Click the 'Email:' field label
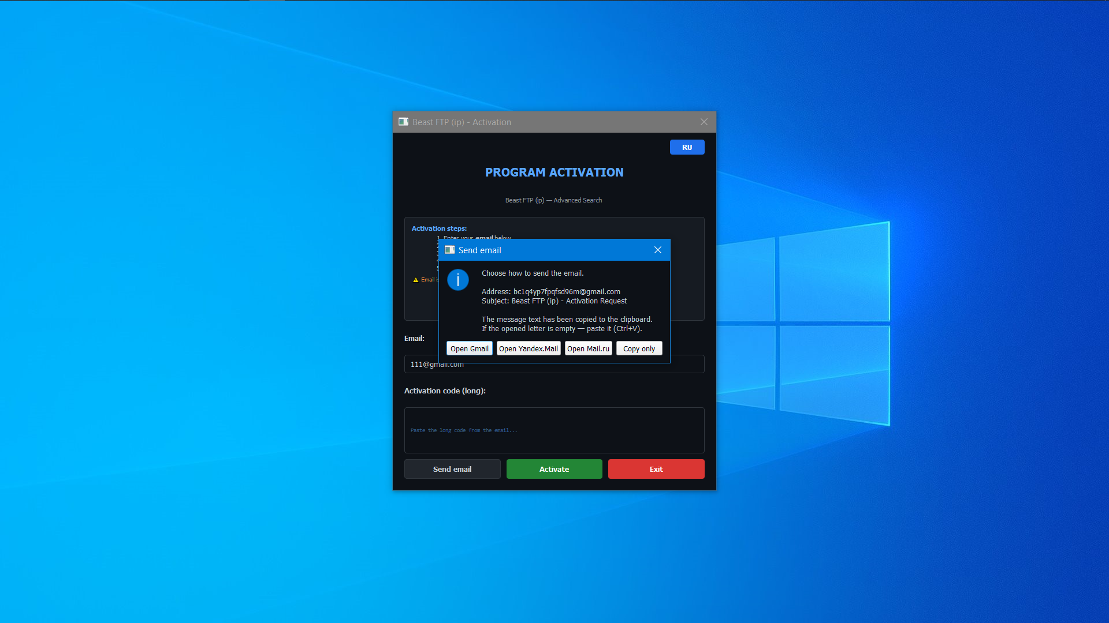This screenshot has width=1109, height=623. (x=414, y=339)
